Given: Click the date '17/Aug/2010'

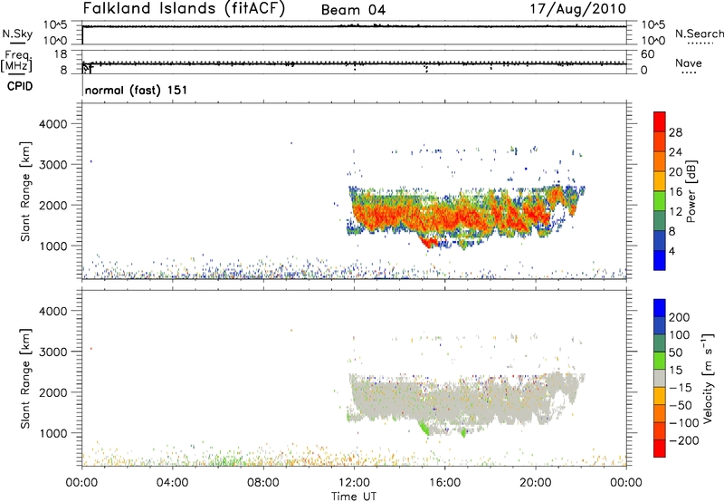Looking at the screenshot, I should tap(577, 9).
